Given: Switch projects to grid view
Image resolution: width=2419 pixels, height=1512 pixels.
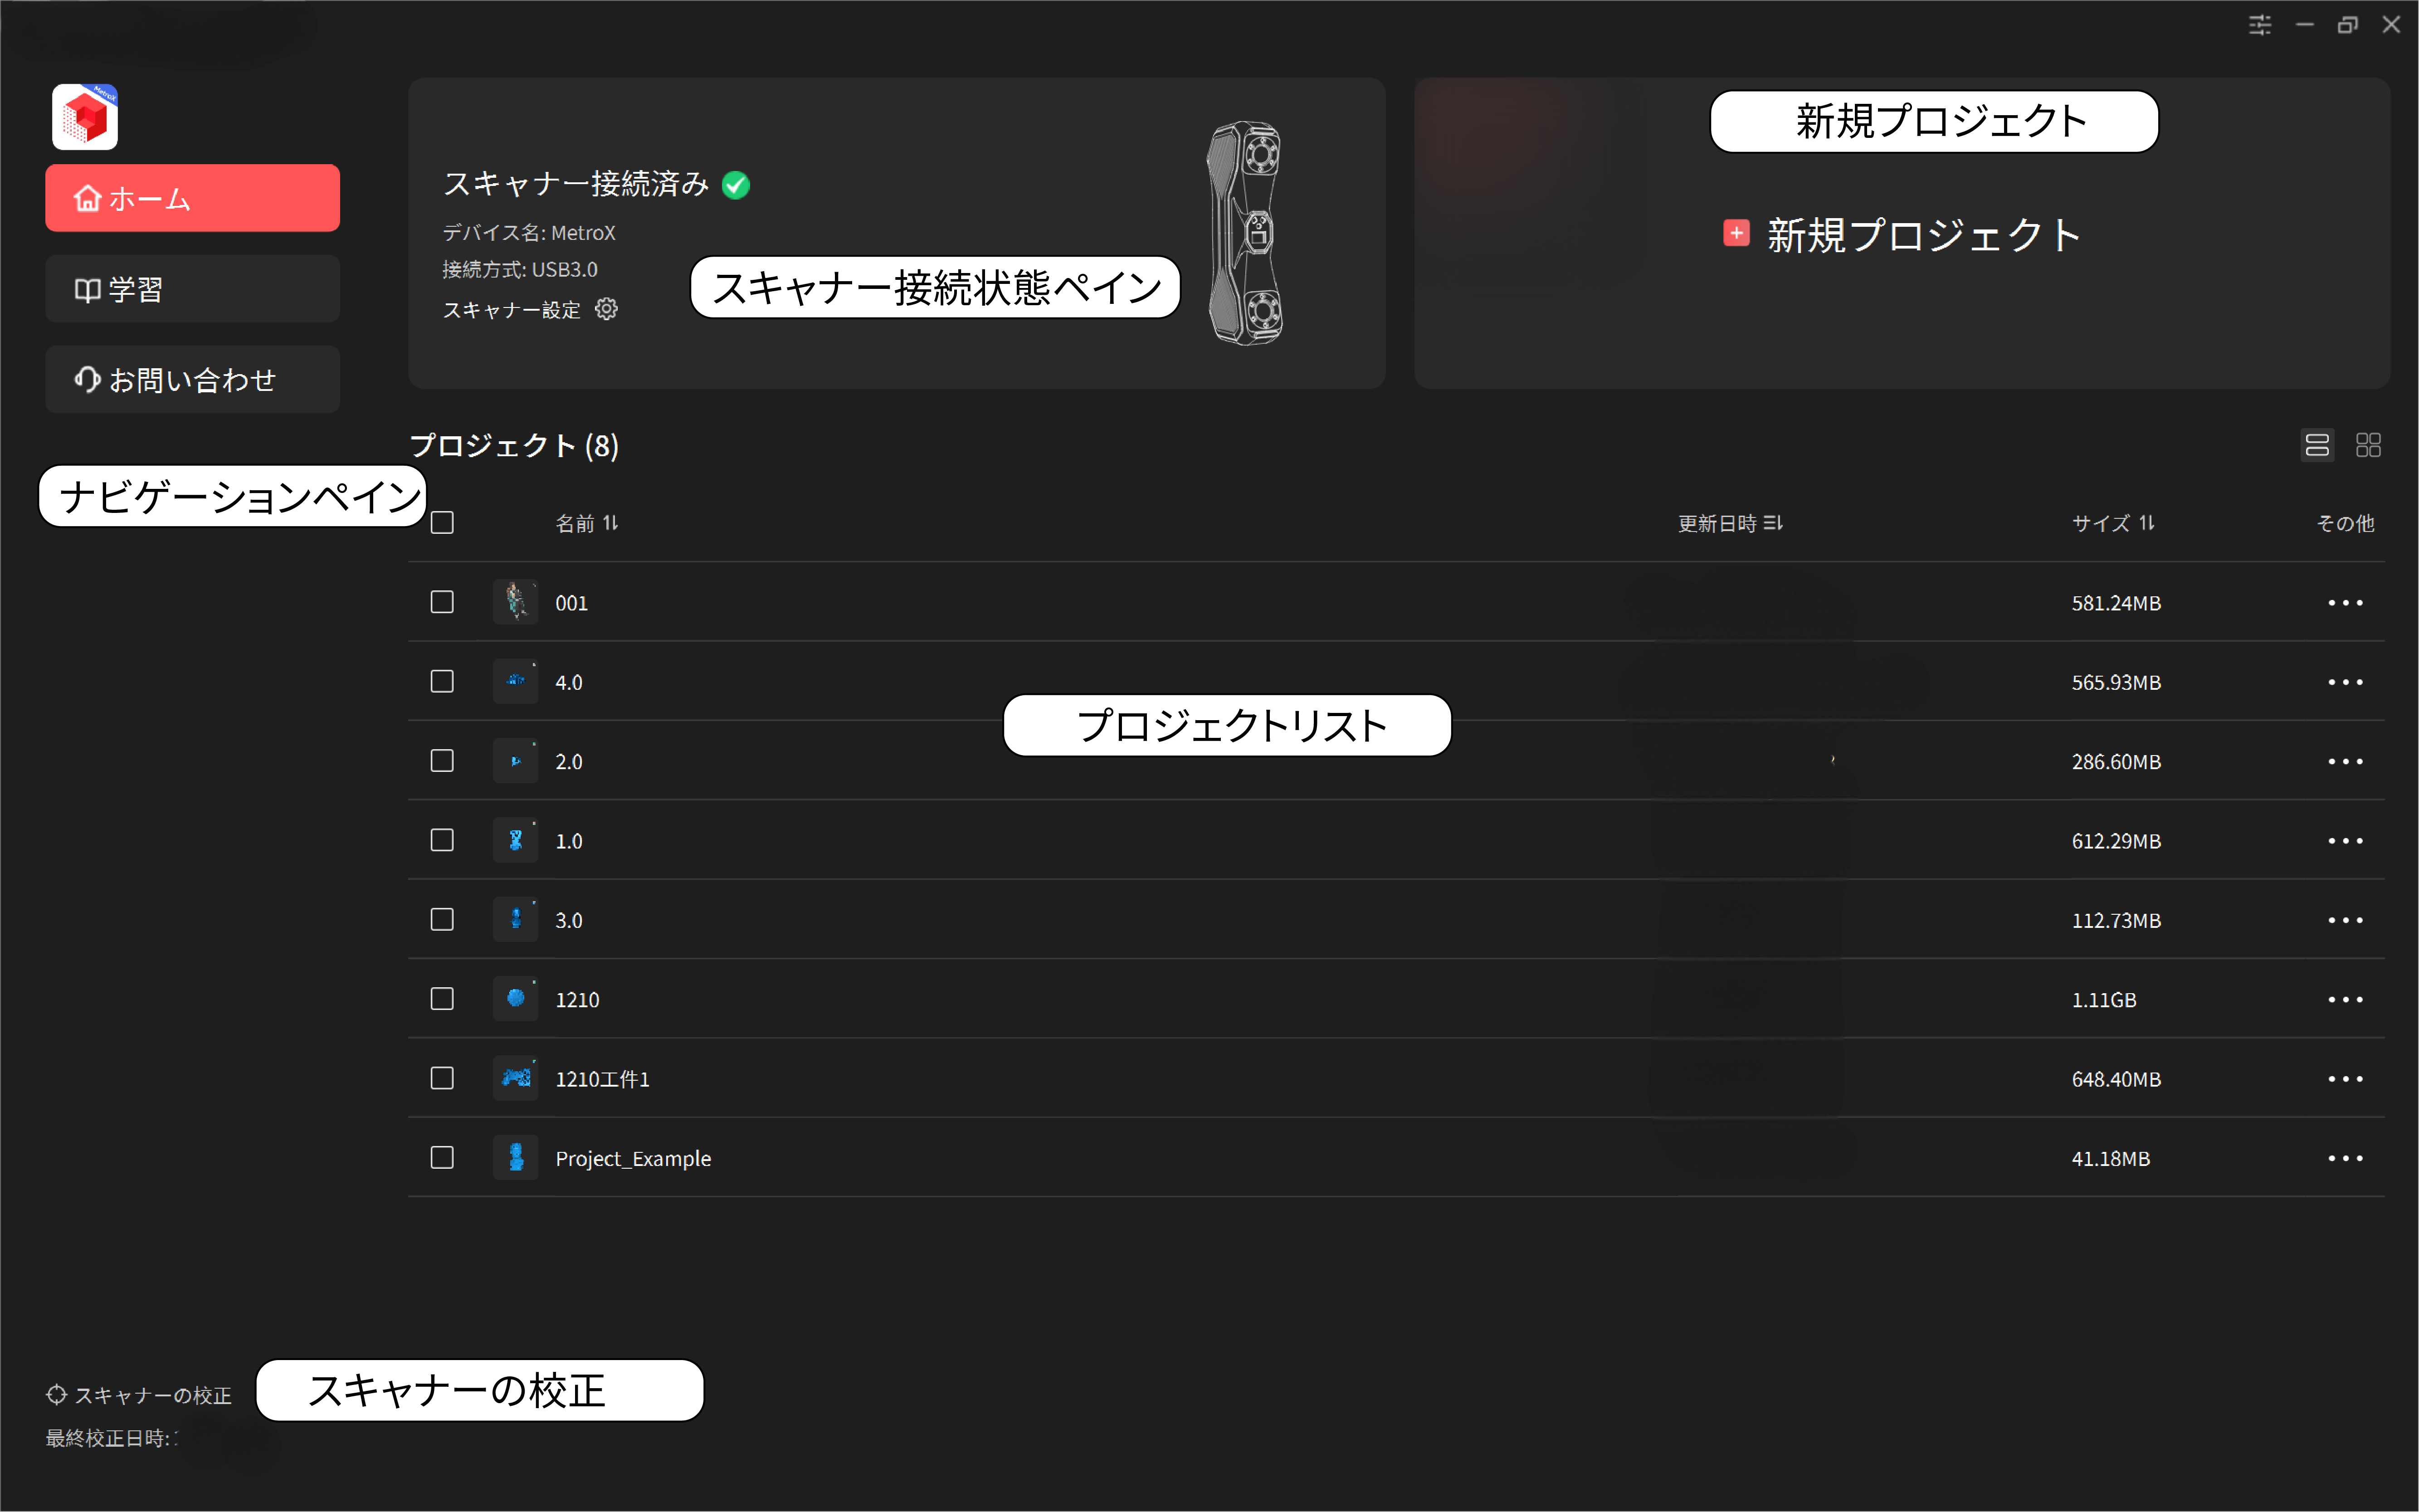Looking at the screenshot, I should 2368,445.
